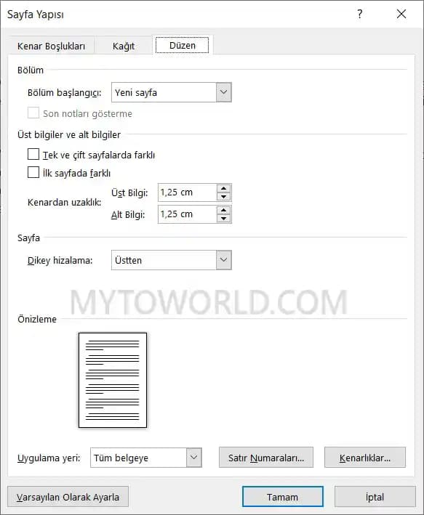Screen dimensions: 424x515
Task: Decrease the Alt Bilgi distance value
Action: 224,219
